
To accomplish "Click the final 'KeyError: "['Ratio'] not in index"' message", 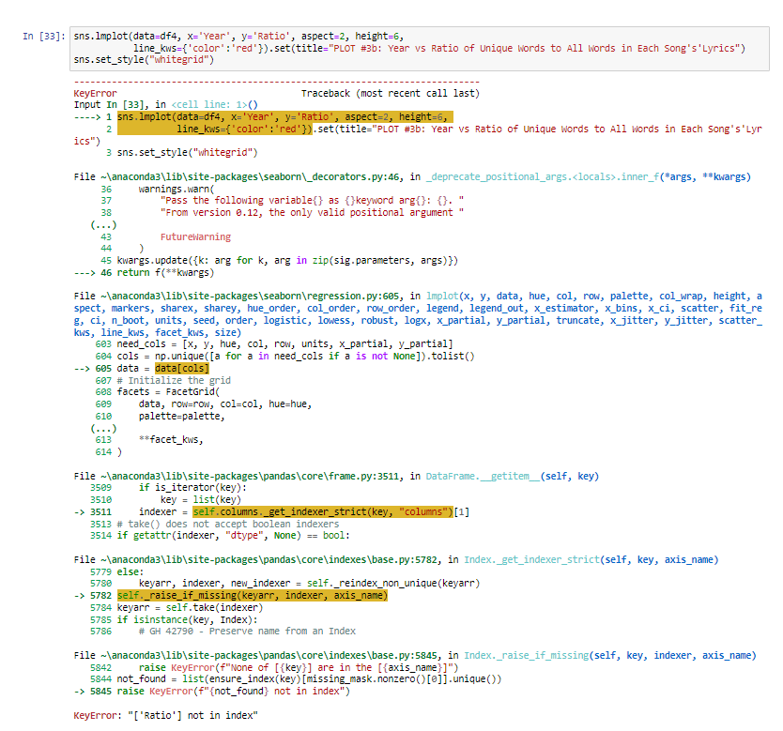I will point(166,716).
